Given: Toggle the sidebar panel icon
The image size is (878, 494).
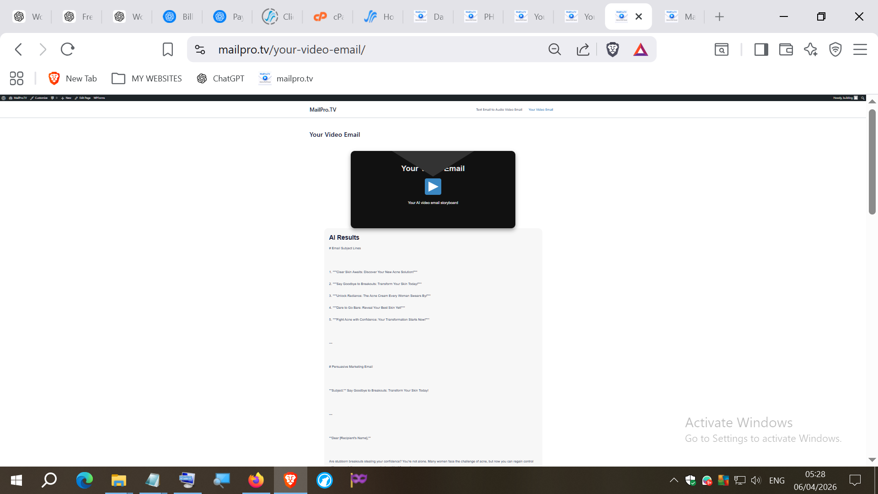Looking at the screenshot, I should [761, 49].
